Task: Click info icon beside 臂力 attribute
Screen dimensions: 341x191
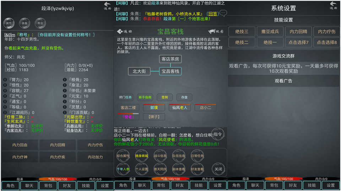Action: tap(5, 80)
